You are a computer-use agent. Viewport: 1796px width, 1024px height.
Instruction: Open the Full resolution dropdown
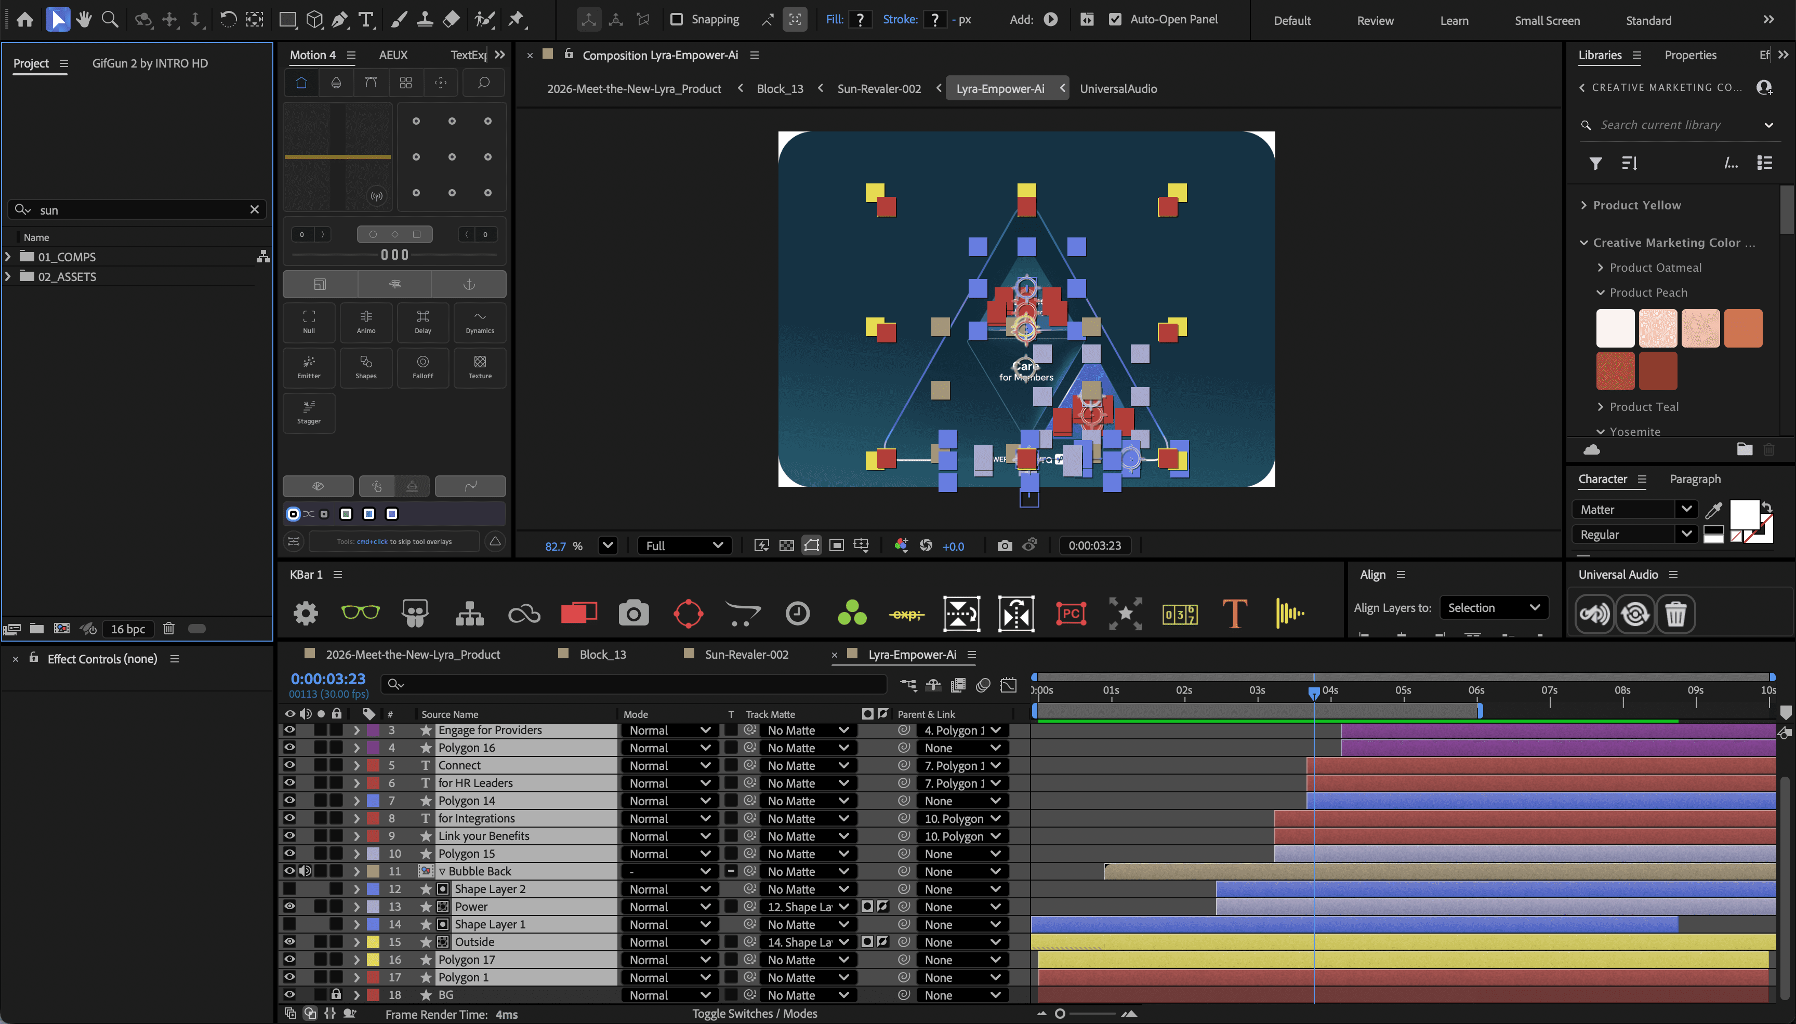[684, 545]
